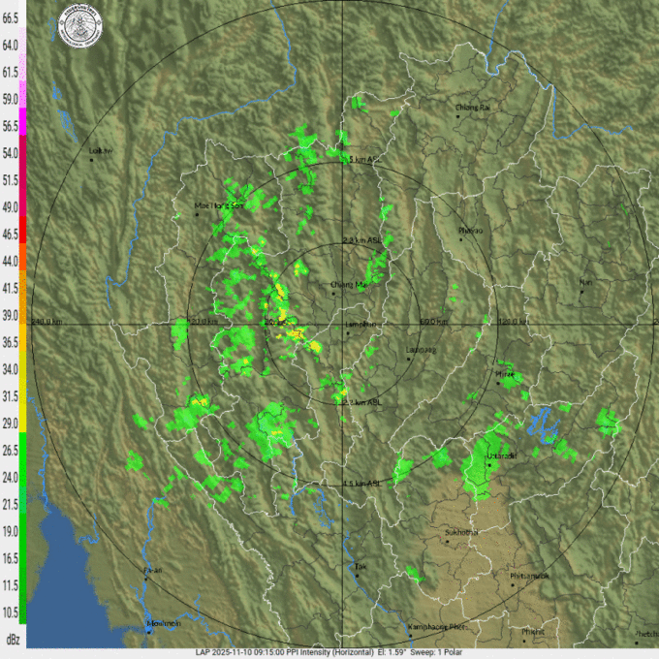Screen dimensions: 659x659
Task: Click the Chiang Mai city marker
Action: 334,295
